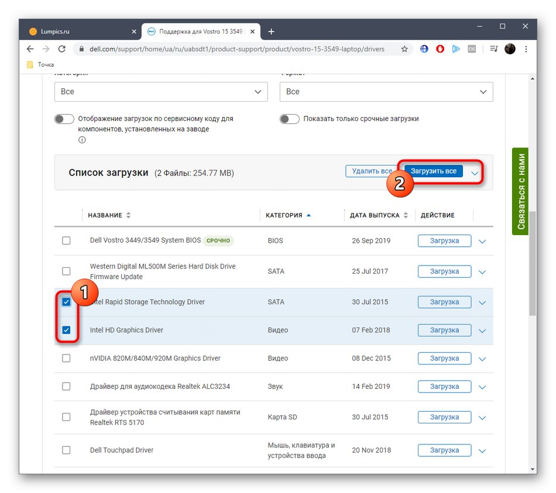The height and width of the screenshot is (493, 556).
Task: Open the category Все dropdown
Action: click(161, 92)
